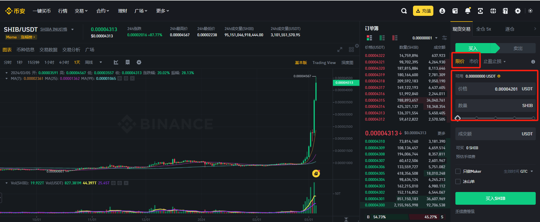Open the 交易数据 tab

[x=48, y=50]
